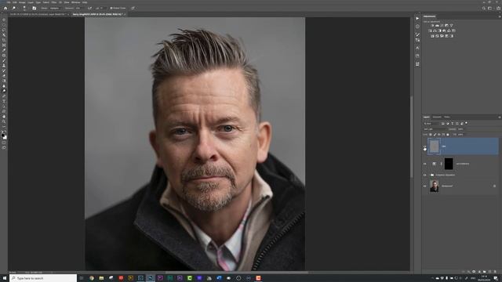Screen dimensions: 502x282
Task: Click the Exposure value field
Action: click(78, 8)
